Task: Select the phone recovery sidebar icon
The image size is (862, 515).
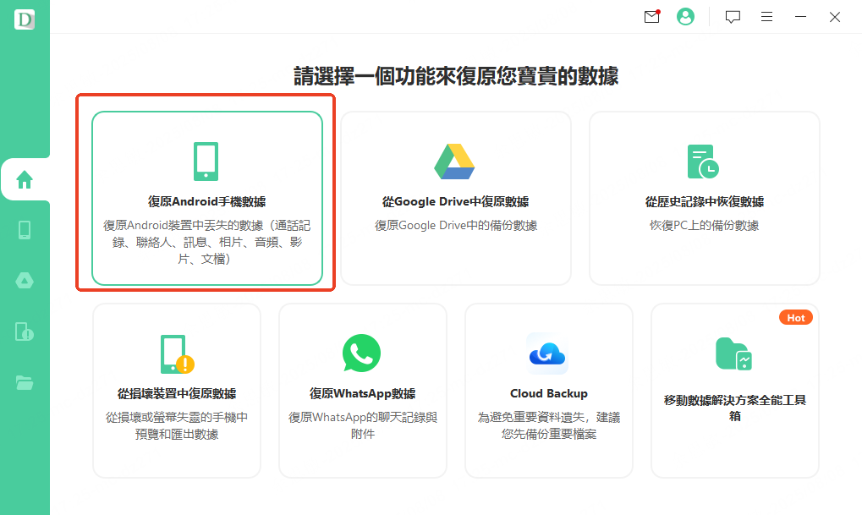Action: tap(25, 230)
